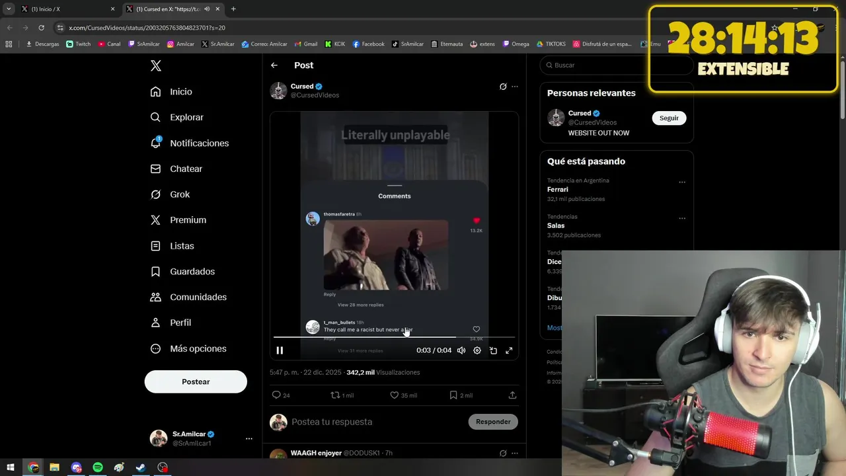Open Sr.Amilcar account options ellipsis
The width and height of the screenshot is (846, 476).
point(249,438)
